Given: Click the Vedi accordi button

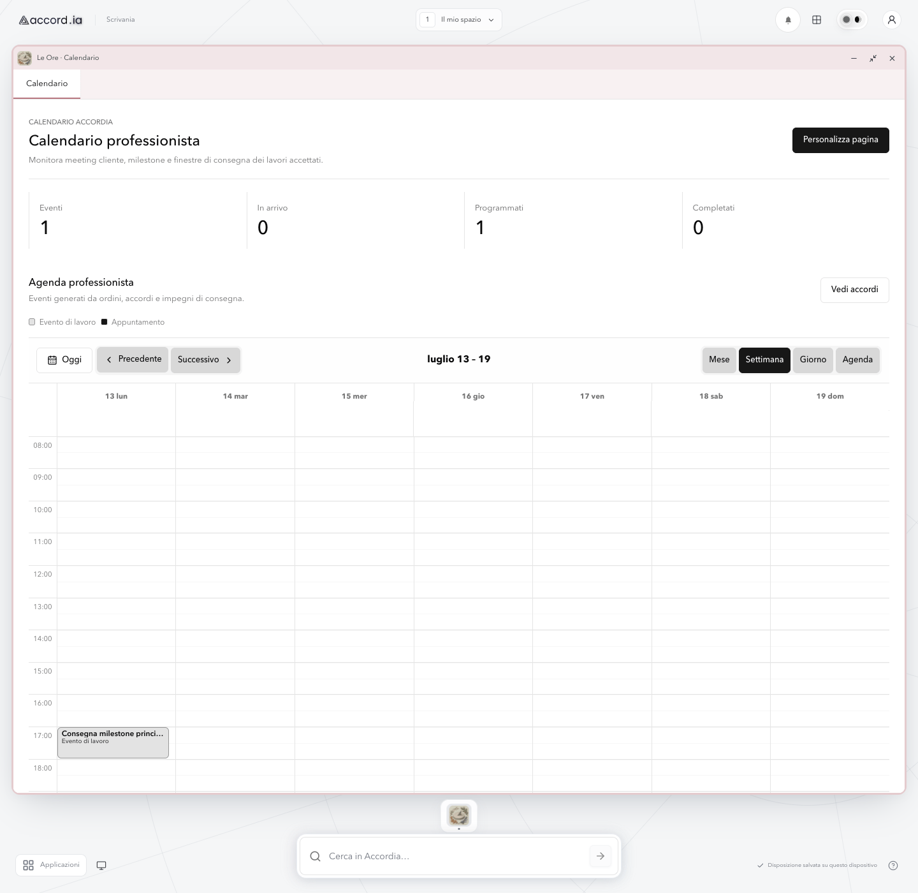Looking at the screenshot, I should pyautogui.click(x=854, y=290).
